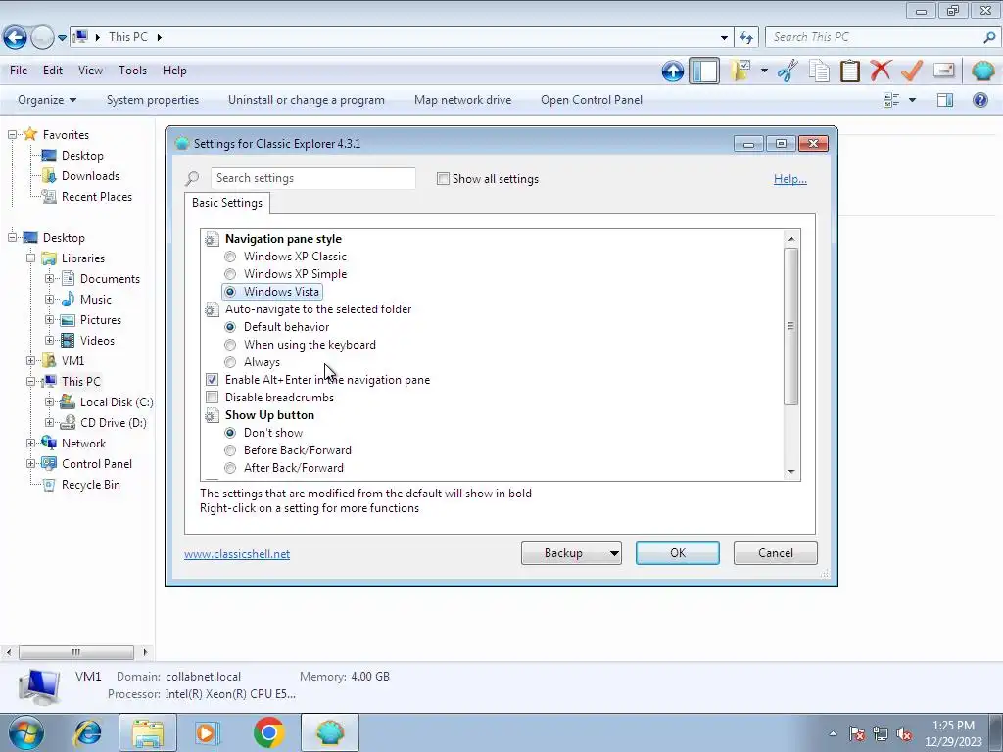
Task: Click System properties in command bar
Action: point(152,100)
